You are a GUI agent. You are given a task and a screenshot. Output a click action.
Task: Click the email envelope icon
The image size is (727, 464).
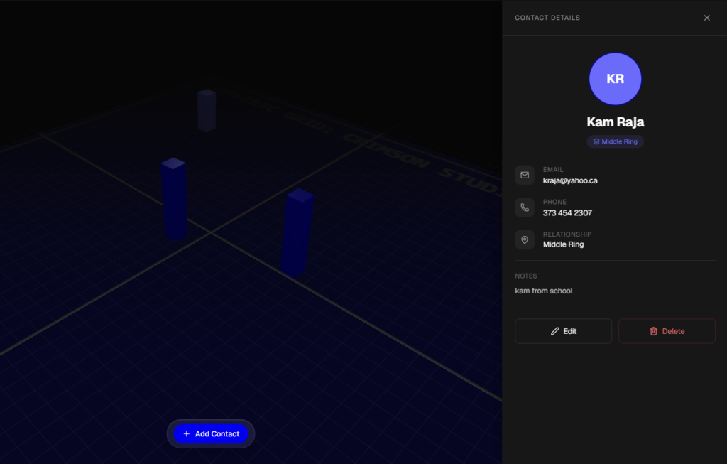pyautogui.click(x=525, y=175)
